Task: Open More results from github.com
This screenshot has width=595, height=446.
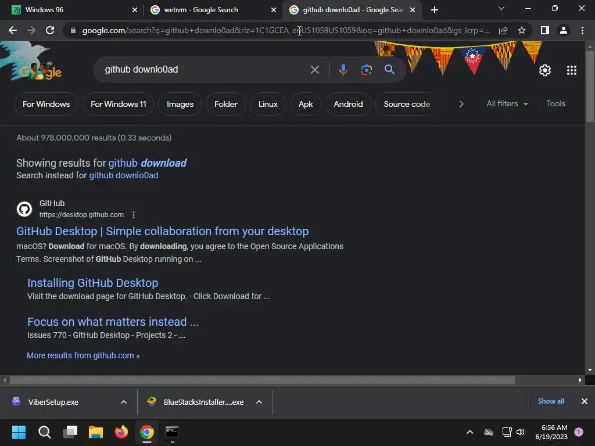Action: (83, 355)
